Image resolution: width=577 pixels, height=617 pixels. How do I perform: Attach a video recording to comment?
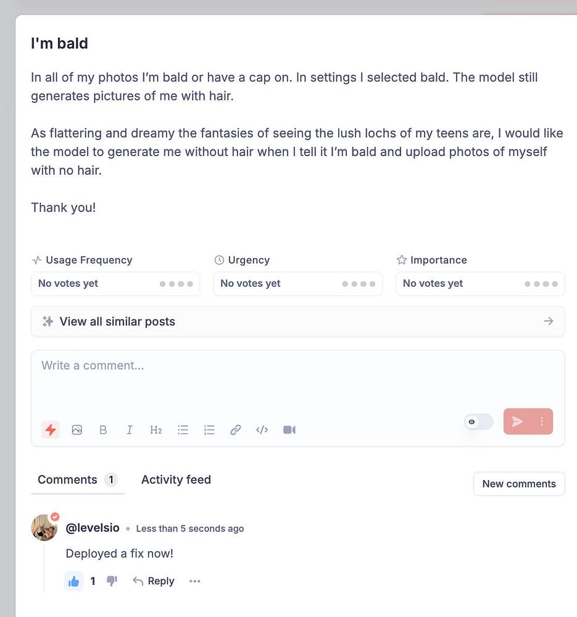tap(289, 430)
